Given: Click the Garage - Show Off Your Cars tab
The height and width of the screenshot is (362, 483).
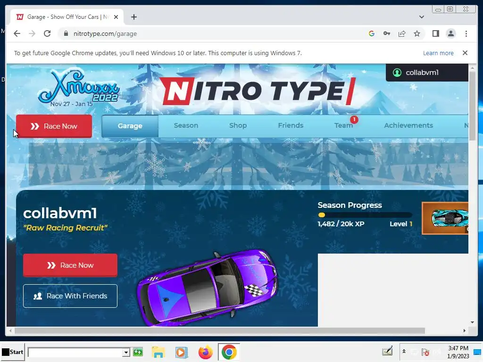Looking at the screenshot, I should pos(67,17).
